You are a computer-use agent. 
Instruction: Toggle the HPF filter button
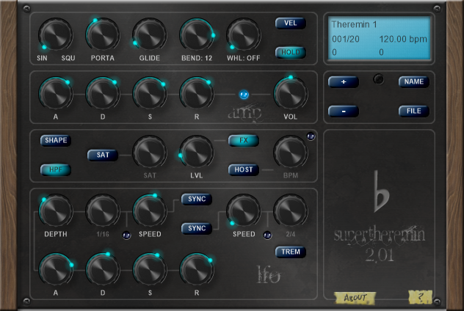[x=56, y=169]
